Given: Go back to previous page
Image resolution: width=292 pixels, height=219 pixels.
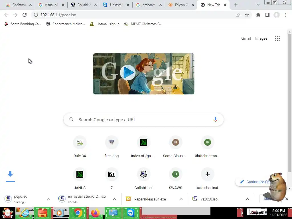Looking at the screenshot, I should (6, 15).
